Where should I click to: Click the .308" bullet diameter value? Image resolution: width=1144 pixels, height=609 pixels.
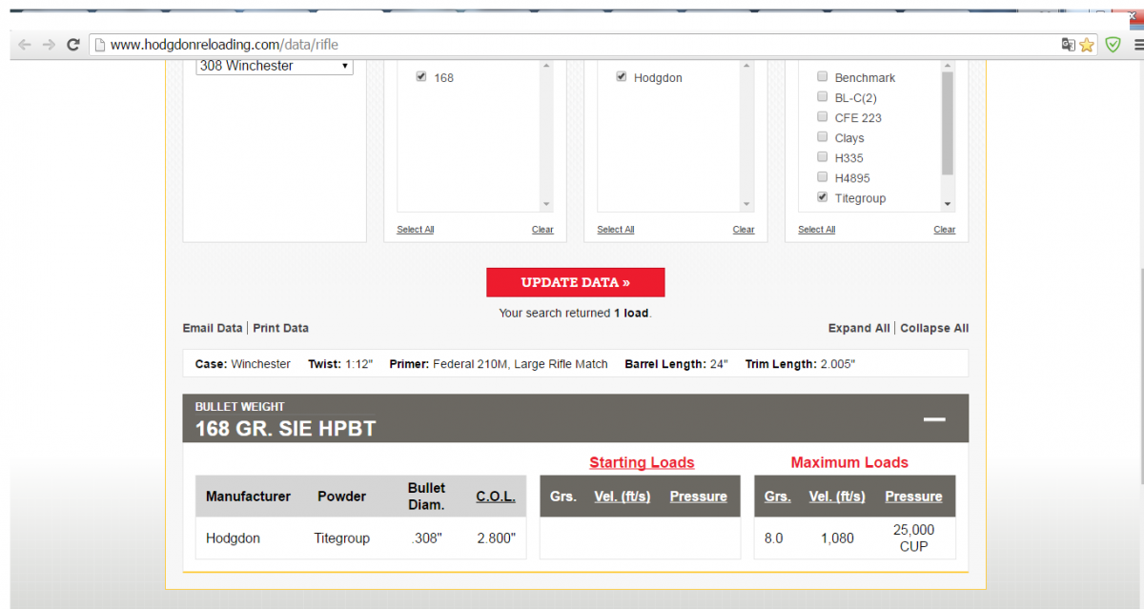pos(426,538)
